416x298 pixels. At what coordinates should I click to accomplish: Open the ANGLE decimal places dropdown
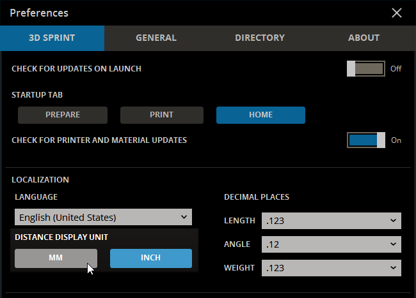(331, 244)
